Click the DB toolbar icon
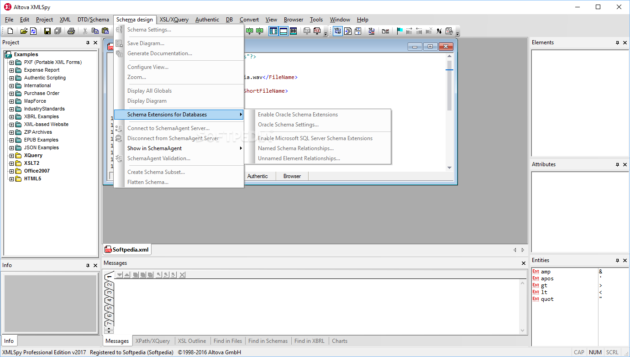The image size is (630, 357). pos(293,31)
